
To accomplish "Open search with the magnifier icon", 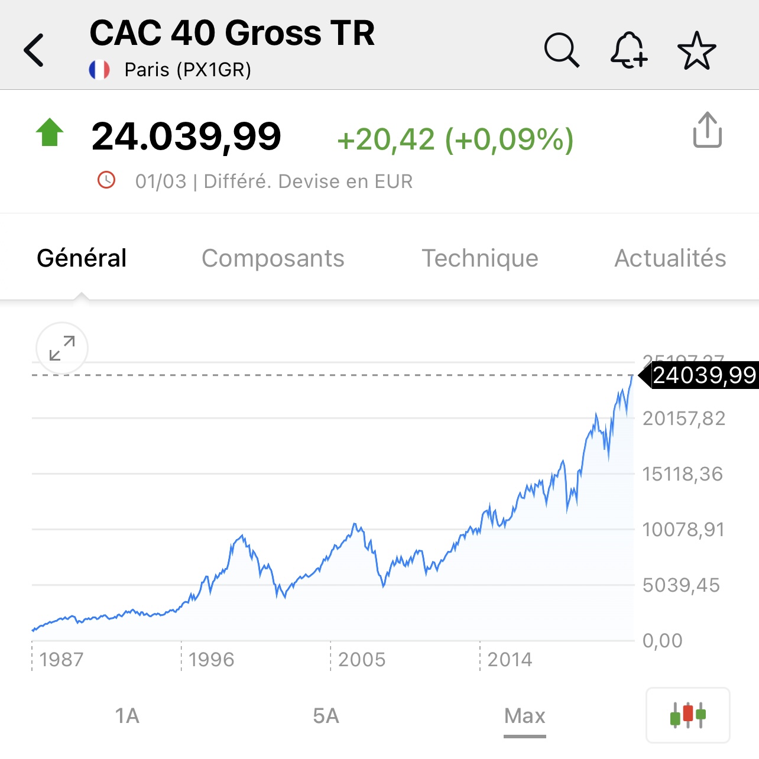I will coord(562,50).
